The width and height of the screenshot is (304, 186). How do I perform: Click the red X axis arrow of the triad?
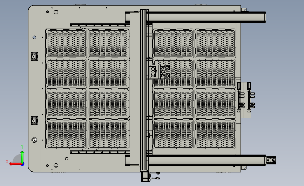pyautogui.click(x=15, y=164)
